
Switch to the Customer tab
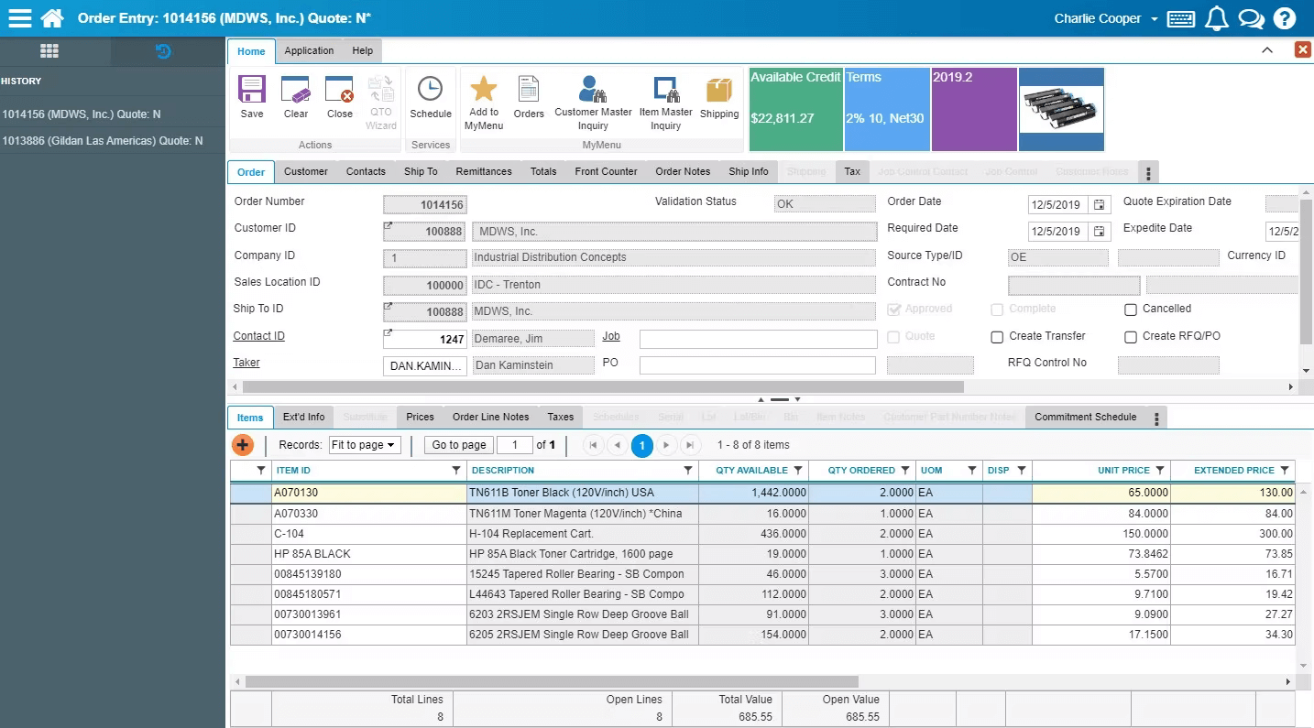(x=306, y=171)
